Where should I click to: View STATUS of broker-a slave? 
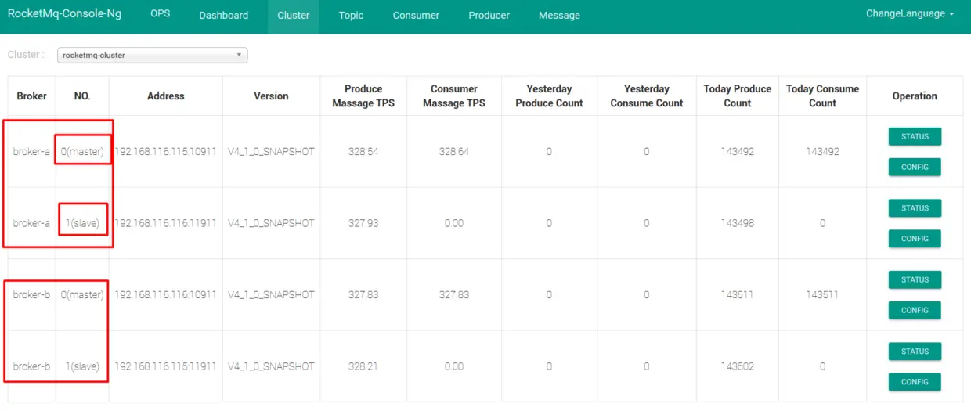[915, 208]
